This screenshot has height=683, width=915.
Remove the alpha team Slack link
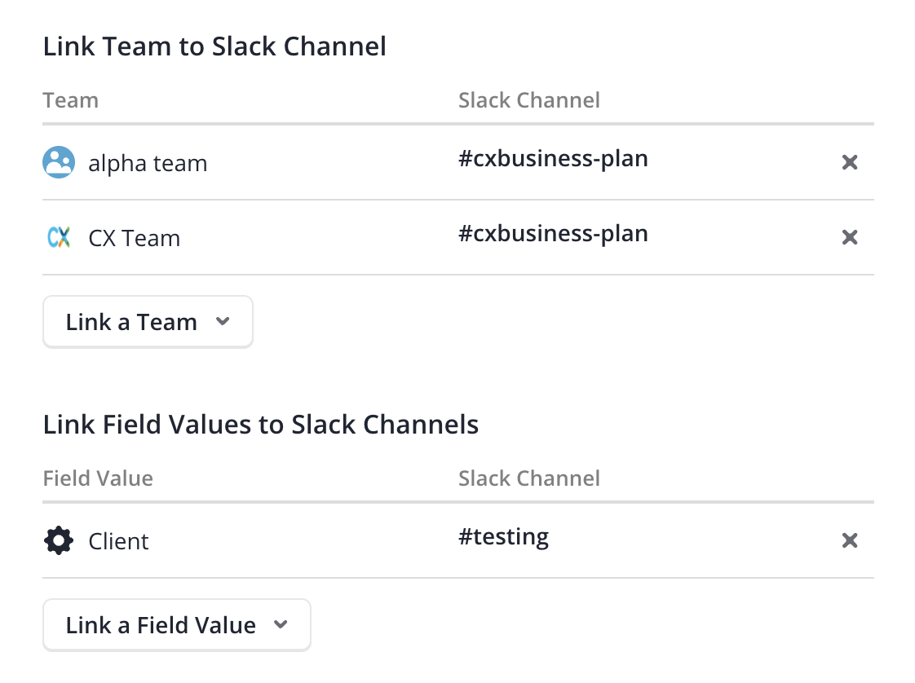coord(850,162)
